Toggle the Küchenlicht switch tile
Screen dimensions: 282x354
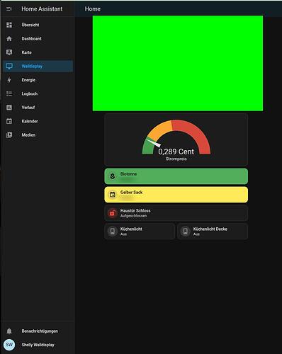pos(140,232)
